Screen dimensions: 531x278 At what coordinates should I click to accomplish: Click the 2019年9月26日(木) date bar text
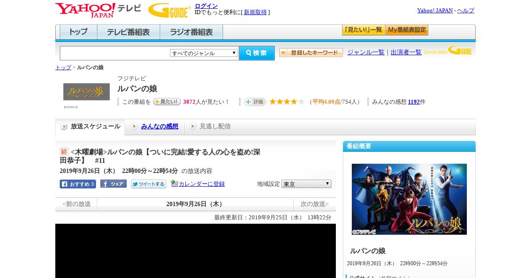[196, 204]
